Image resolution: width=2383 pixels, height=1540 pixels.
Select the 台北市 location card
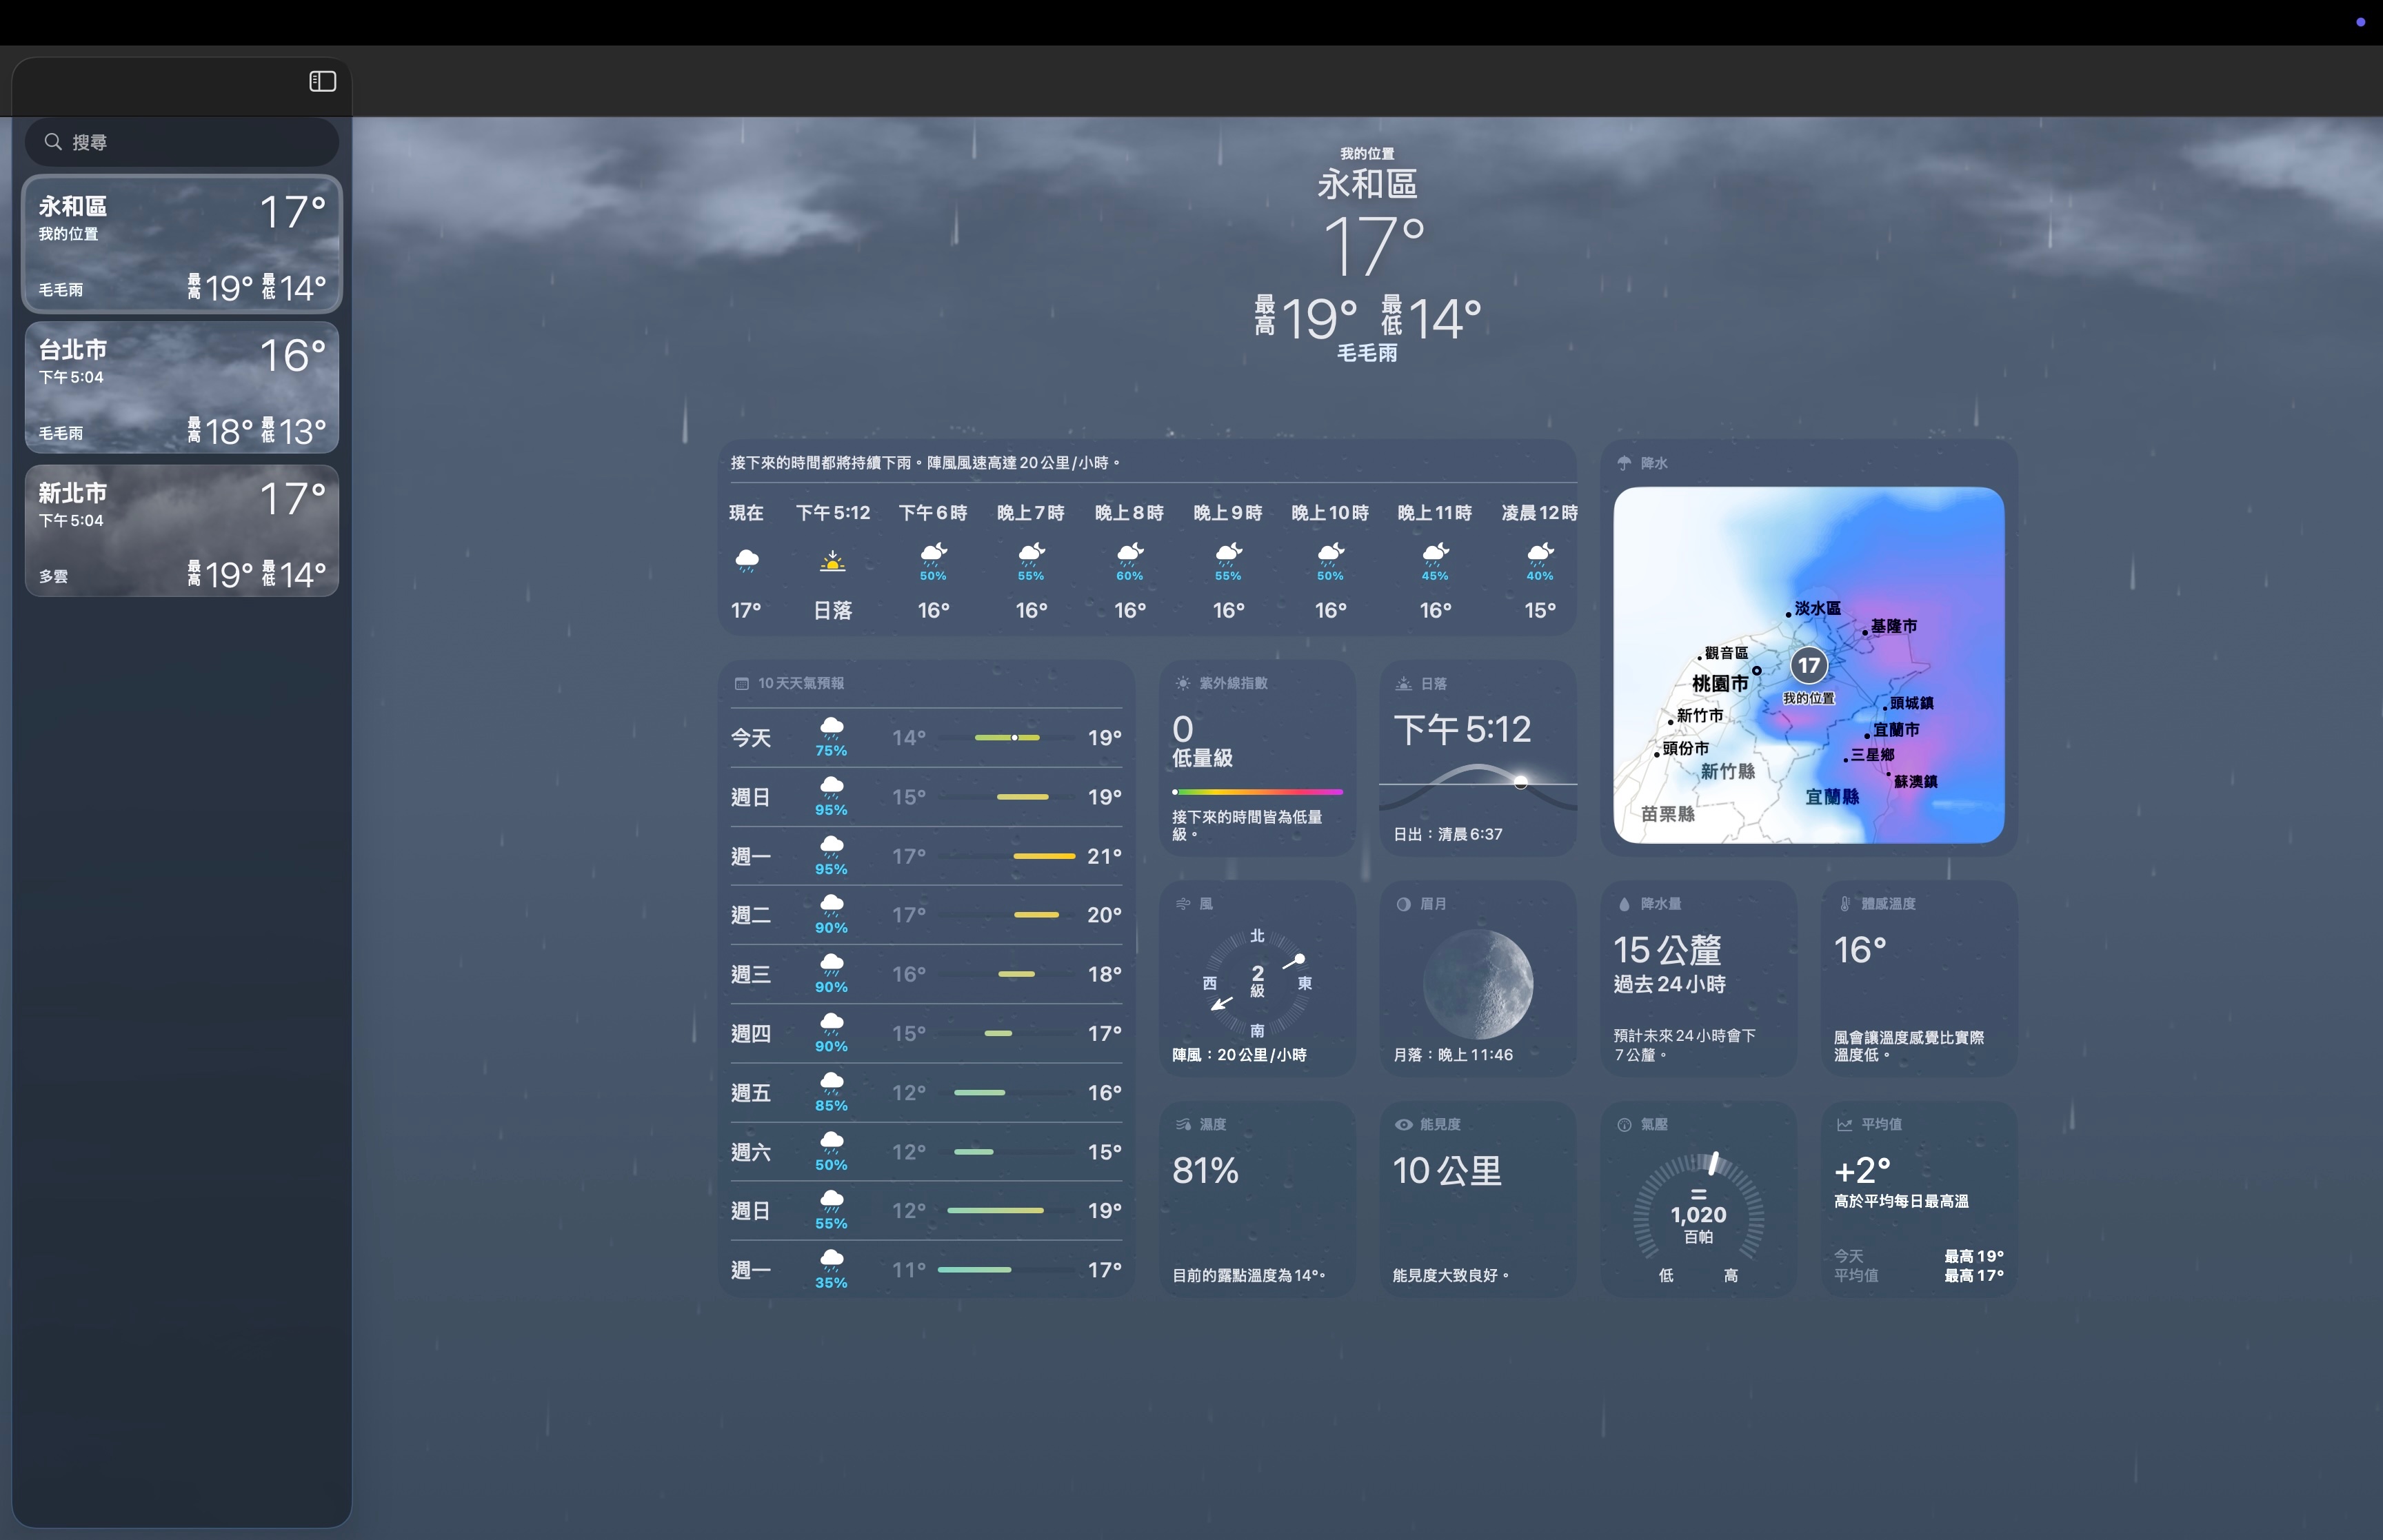(x=182, y=388)
